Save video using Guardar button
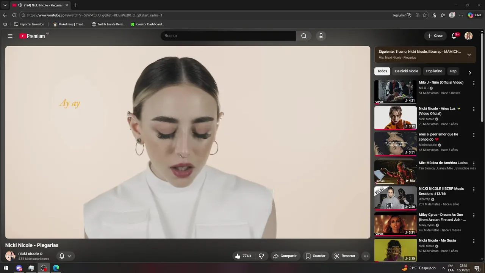This screenshot has width=485, height=273. [x=316, y=256]
